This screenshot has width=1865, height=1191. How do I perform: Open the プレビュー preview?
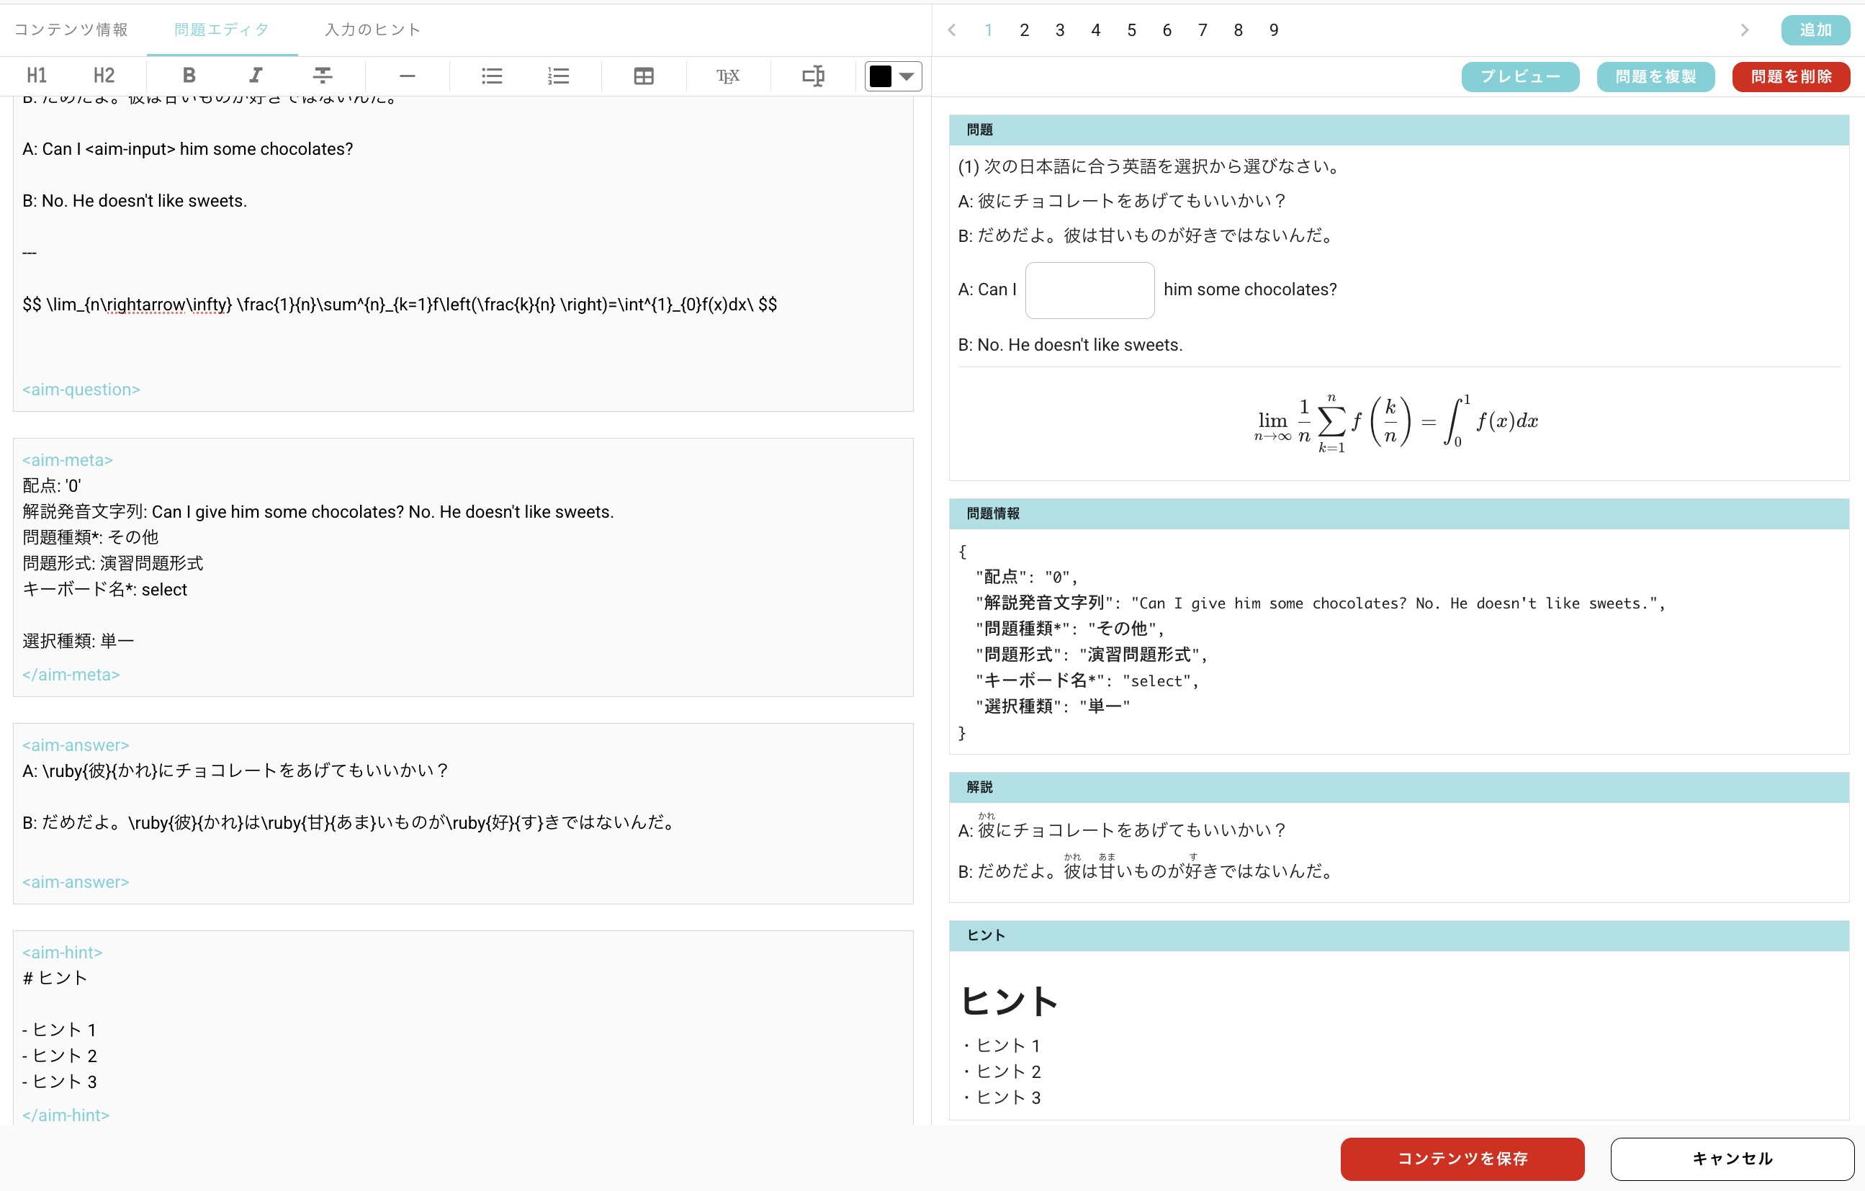coord(1519,76)
